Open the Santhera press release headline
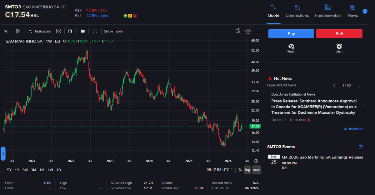Viewport: 375px width, 195px height. click(314, 107)
